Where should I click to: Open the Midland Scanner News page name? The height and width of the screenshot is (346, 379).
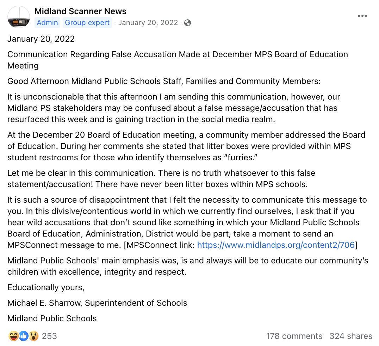(x=80, y=11)
